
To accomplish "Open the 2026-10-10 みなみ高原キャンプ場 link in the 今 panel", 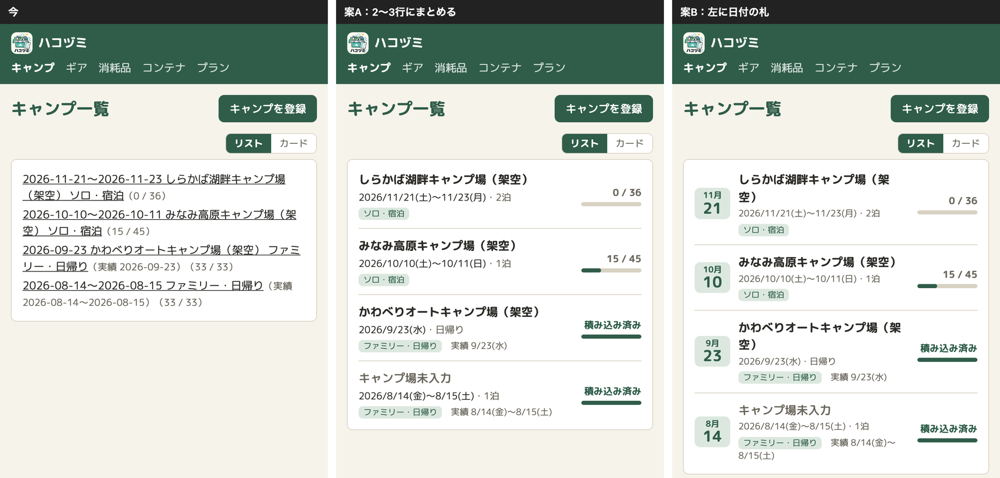I will point(159,223).
